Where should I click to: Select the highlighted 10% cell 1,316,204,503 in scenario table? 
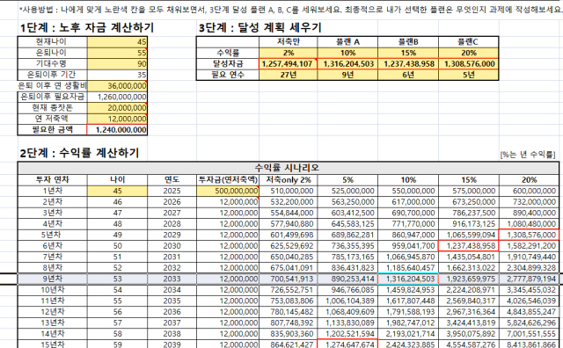click(x=408, y=279)
